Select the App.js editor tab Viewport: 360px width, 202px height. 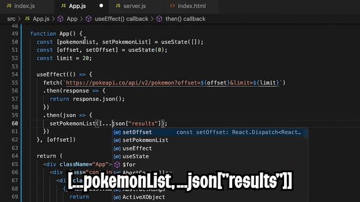pos(77,6)
